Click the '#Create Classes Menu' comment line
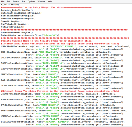 47,41
